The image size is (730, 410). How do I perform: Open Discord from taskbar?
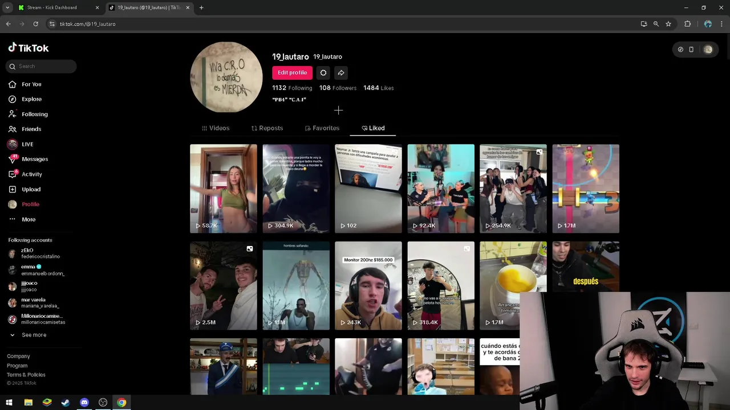point(84,403)
